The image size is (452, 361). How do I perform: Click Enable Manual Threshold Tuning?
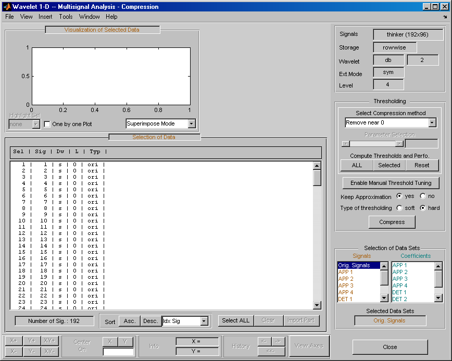[391, 183]
